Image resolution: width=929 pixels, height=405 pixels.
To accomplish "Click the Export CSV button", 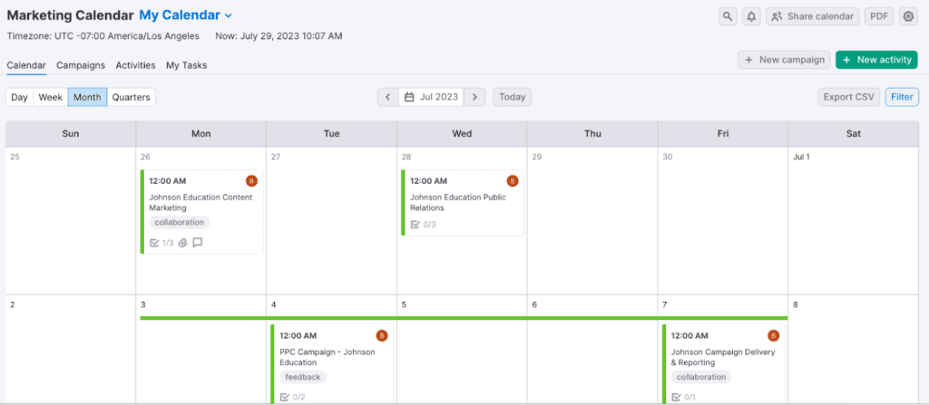I will tap(848, 97).
